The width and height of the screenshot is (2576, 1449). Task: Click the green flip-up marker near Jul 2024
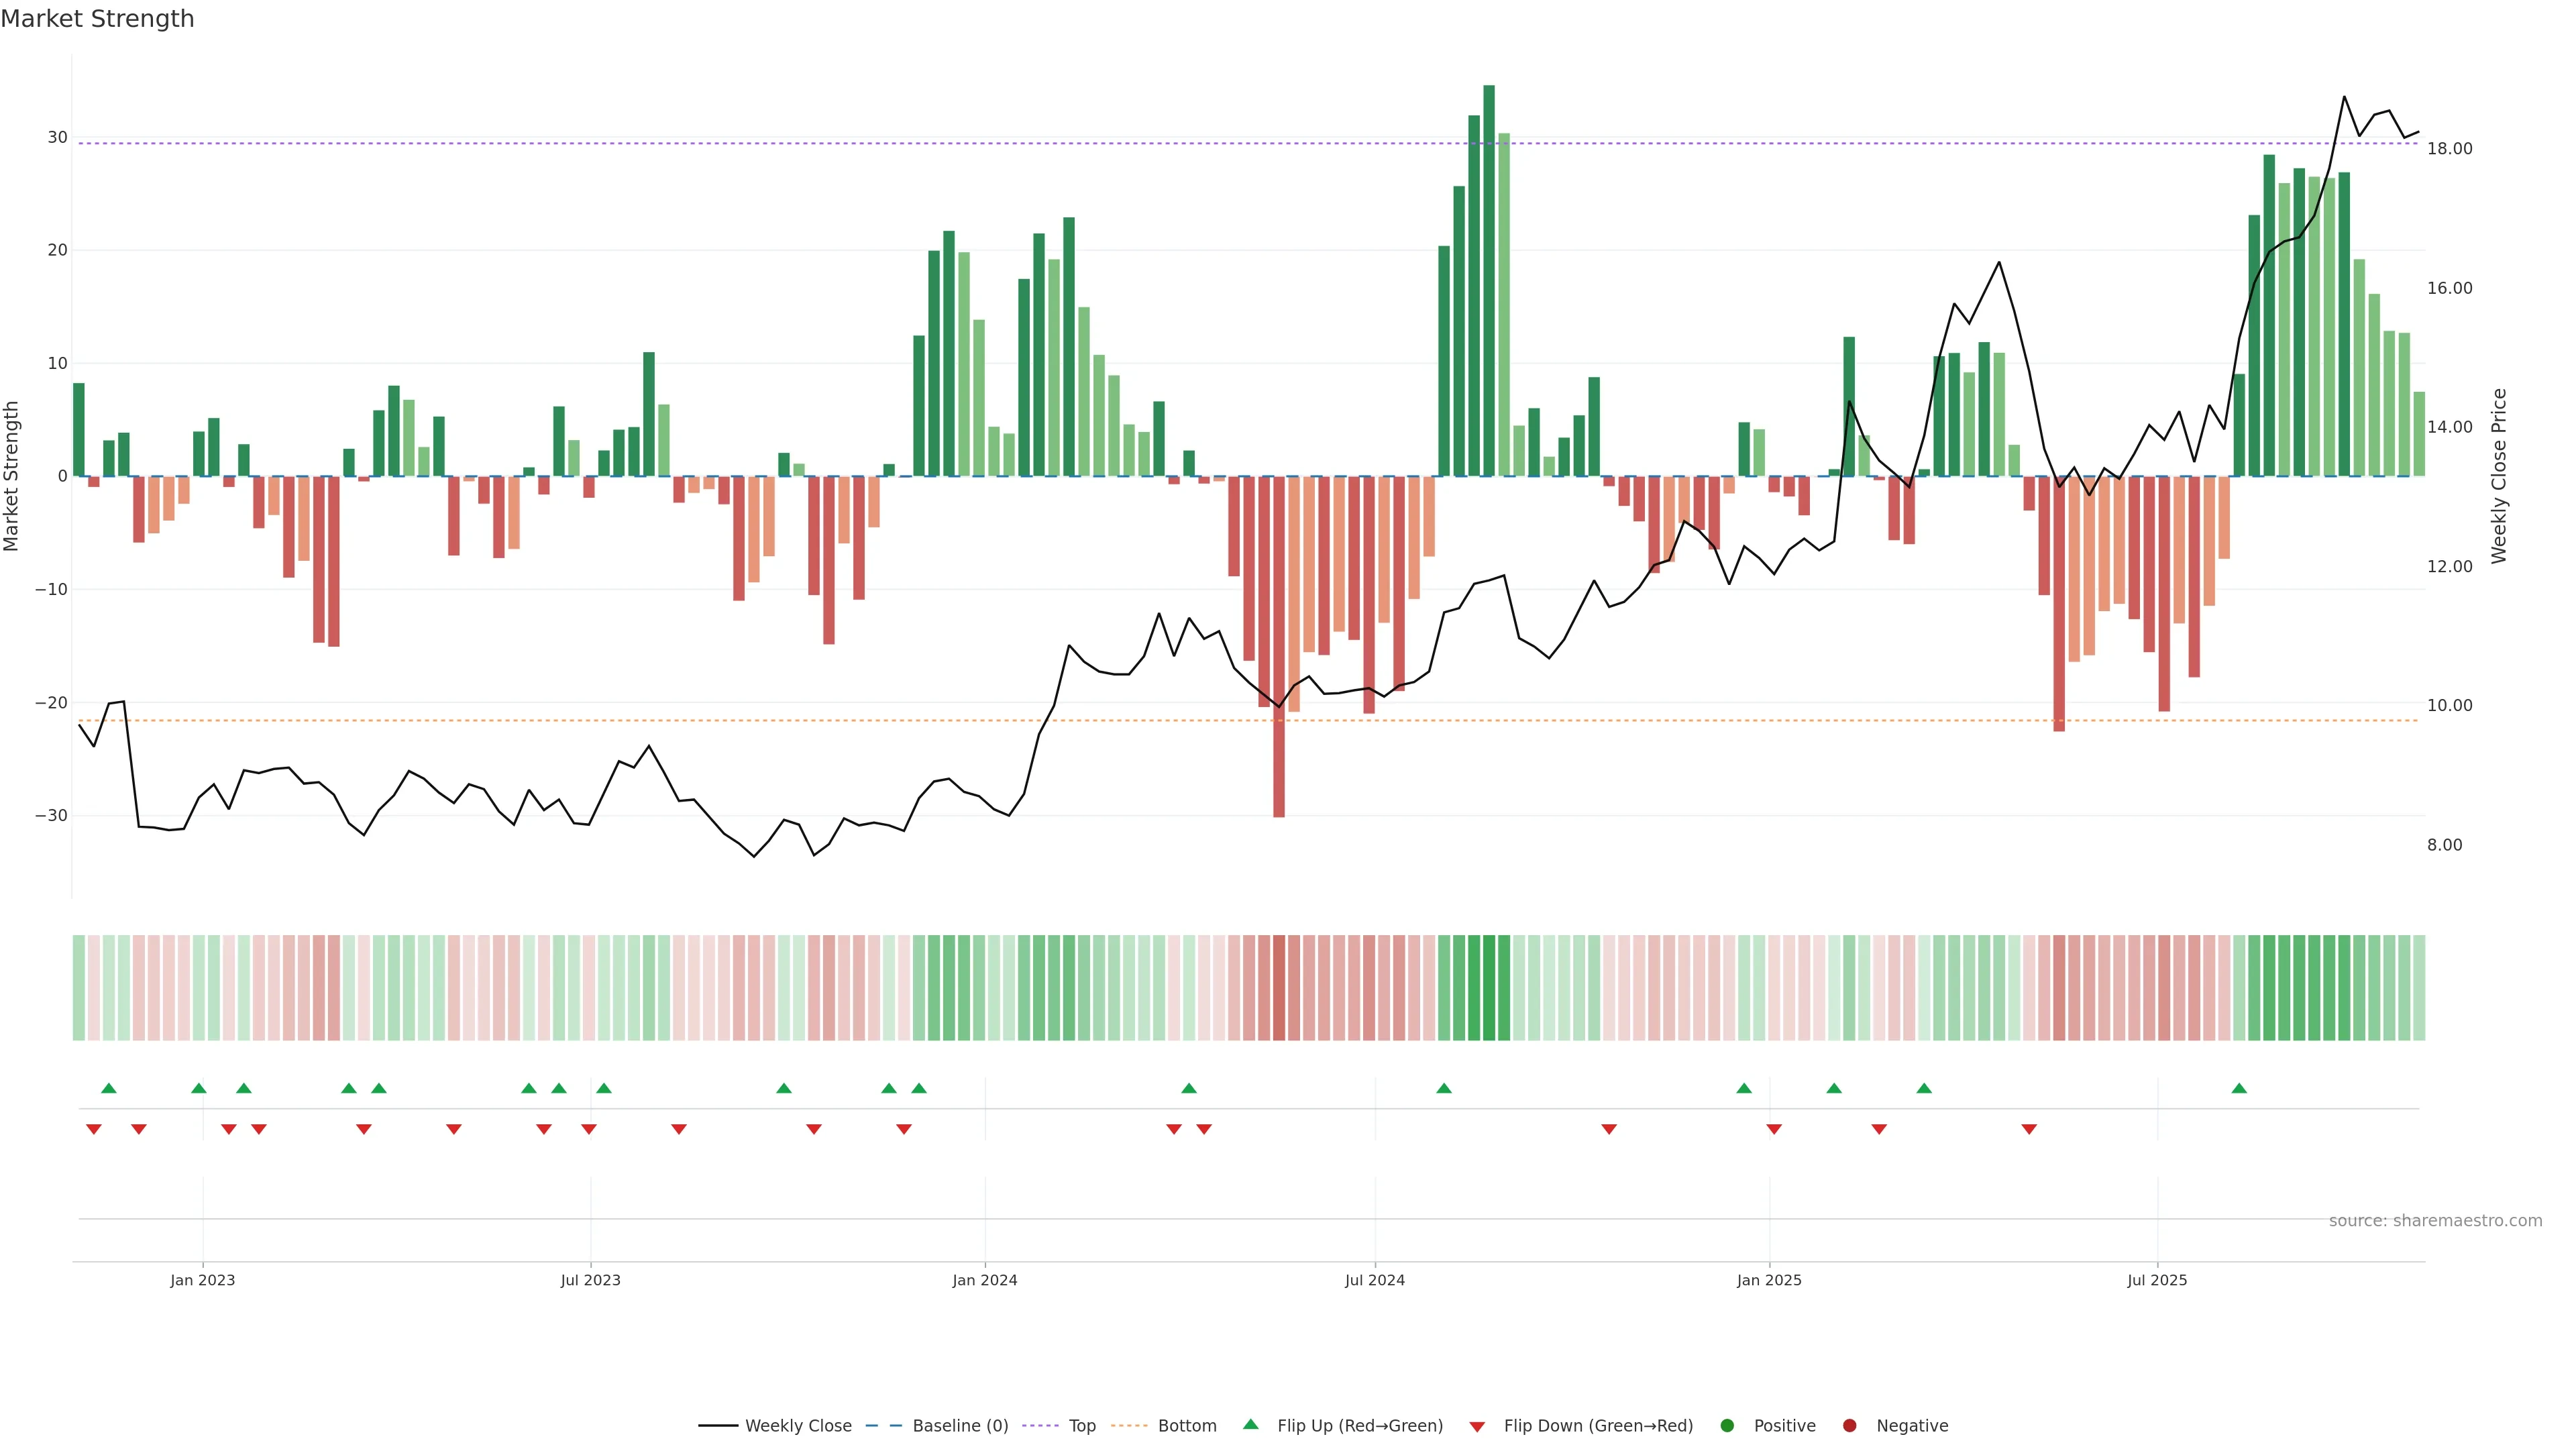click(1444, 1088)
